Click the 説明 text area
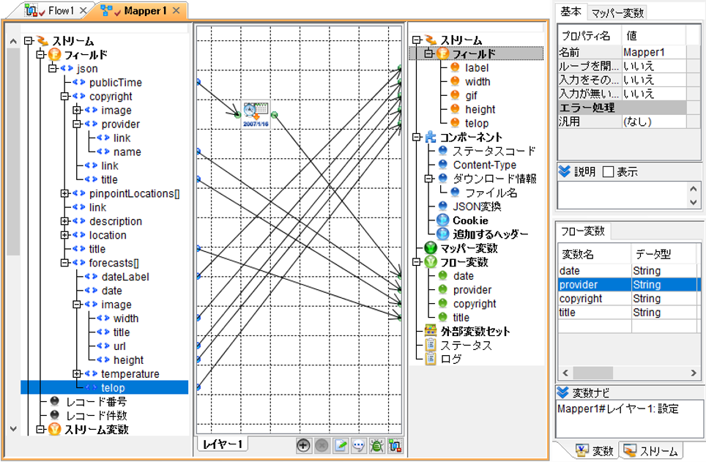This screenshot has width=706, height=462. (621, 195)
